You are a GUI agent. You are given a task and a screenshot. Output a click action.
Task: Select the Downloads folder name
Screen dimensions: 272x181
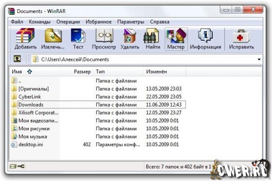31,105
